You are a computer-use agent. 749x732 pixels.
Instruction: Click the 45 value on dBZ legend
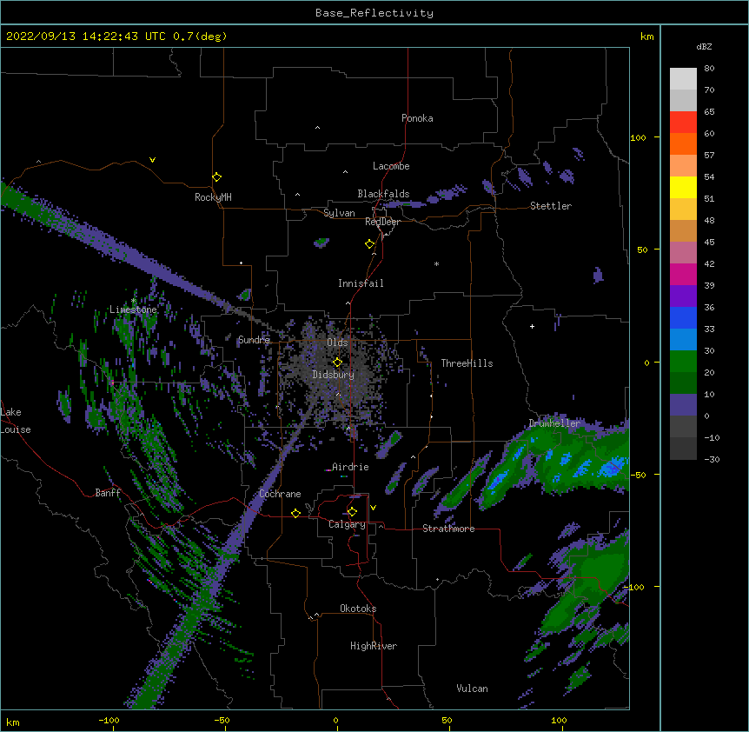(x=709, y=243)
